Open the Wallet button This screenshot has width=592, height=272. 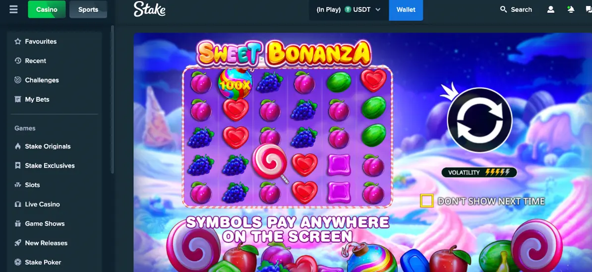[x=406, y=10]
